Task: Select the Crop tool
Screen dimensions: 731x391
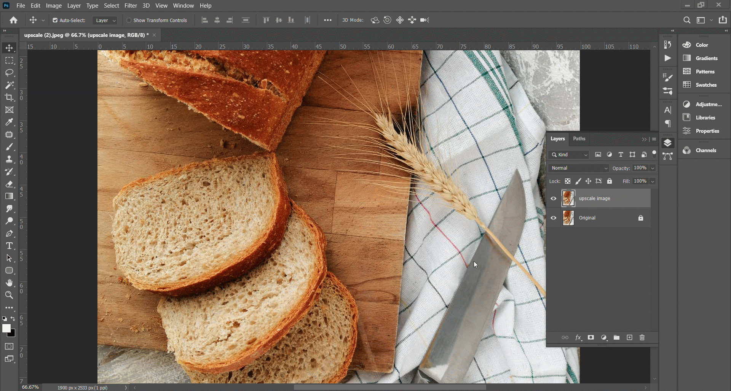Action: [10, 97]
